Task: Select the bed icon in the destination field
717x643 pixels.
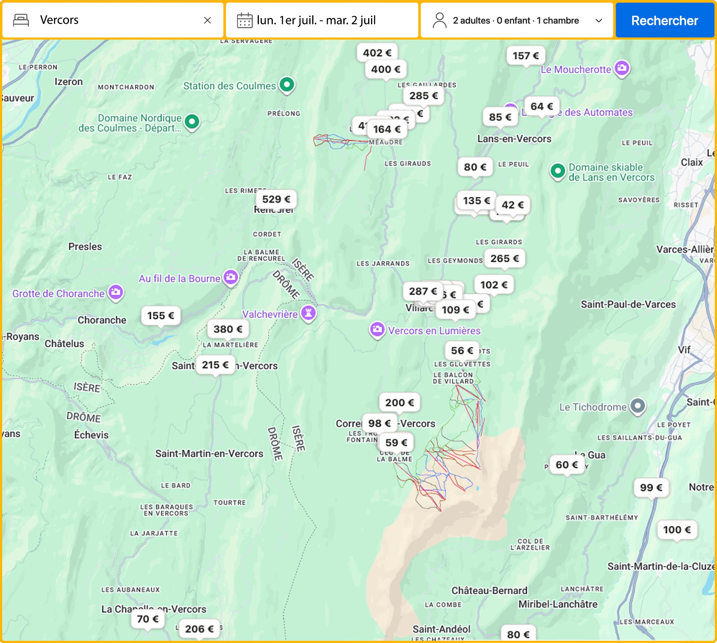Action: 22,20
